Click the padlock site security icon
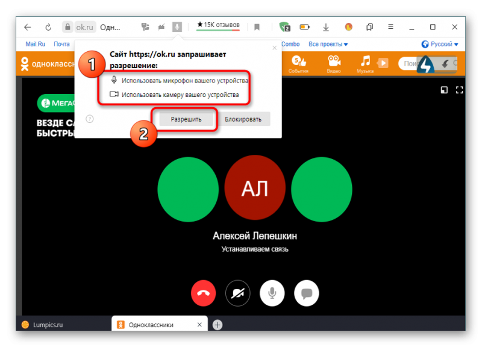482x347 pixels. point(67,27)
